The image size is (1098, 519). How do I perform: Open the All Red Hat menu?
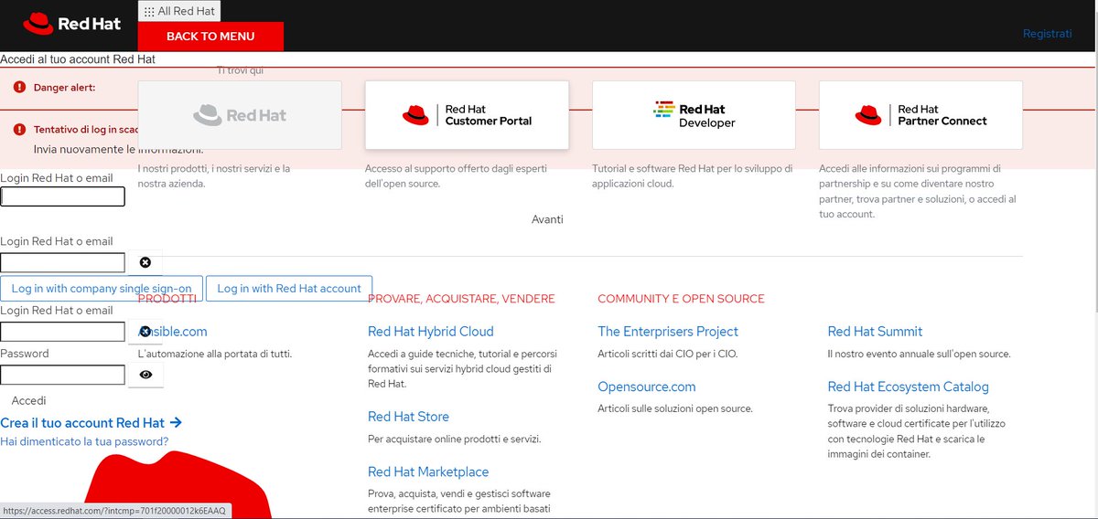179,11
